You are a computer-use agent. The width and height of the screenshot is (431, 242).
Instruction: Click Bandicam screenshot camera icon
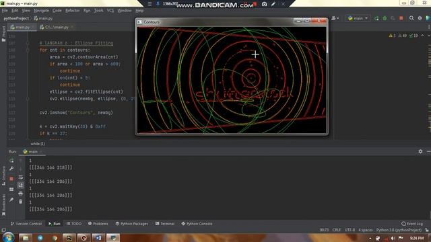click(x=264, y=4)
